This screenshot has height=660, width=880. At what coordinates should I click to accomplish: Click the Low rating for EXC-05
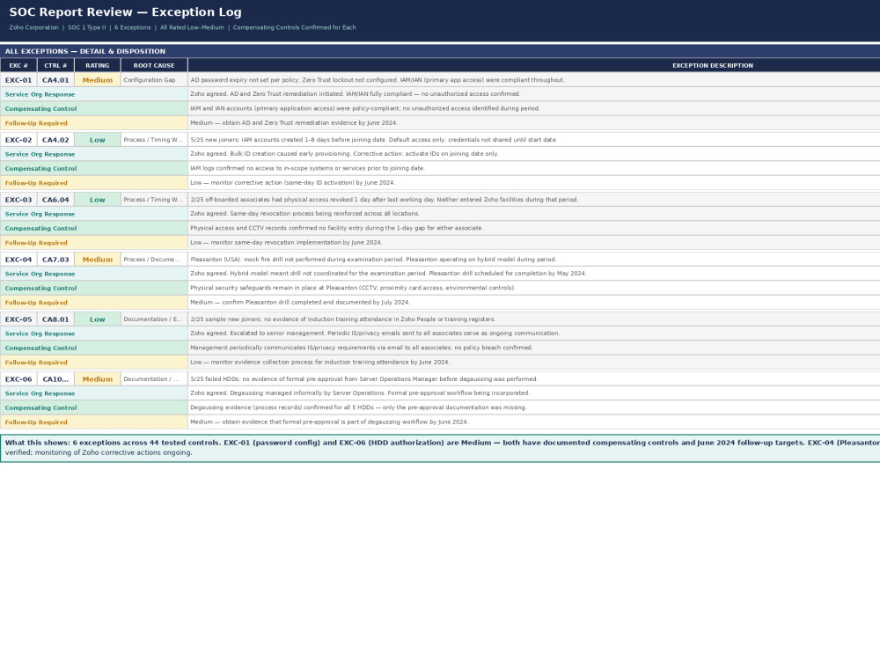click(x=98, y=319)
